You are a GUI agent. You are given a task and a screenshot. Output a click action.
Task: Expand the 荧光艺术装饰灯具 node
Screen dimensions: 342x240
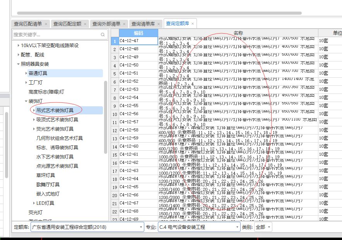(x=34, y=129)
